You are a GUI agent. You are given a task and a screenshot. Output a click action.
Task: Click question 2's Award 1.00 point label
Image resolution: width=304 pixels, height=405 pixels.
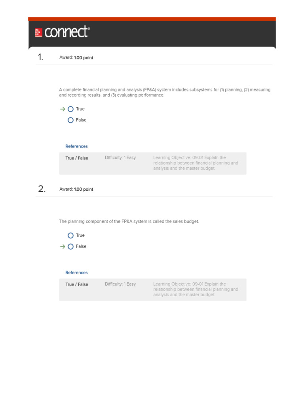76,189
